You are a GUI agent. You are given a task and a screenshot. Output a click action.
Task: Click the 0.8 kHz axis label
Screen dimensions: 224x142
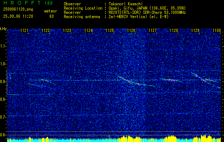pyautogui.click(x=3, y=99)
